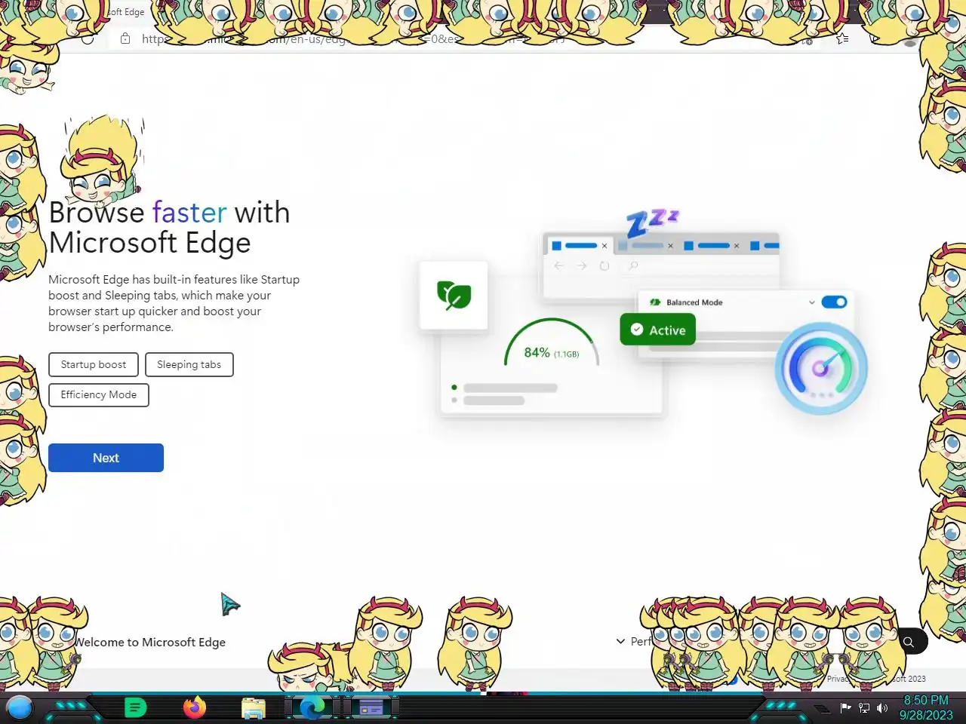This screenshot has width=966, height=724.
Task: Open the Action Center flag tray icon
Action: click(846, 707)
